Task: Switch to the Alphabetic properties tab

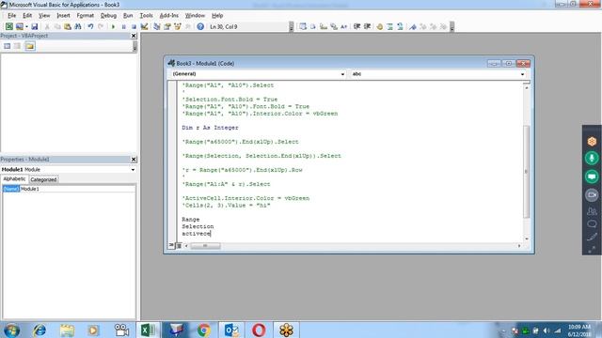Action: point(15,179)
